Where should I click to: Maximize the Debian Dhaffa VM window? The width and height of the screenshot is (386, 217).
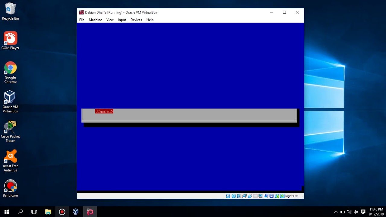pos(284,12)
